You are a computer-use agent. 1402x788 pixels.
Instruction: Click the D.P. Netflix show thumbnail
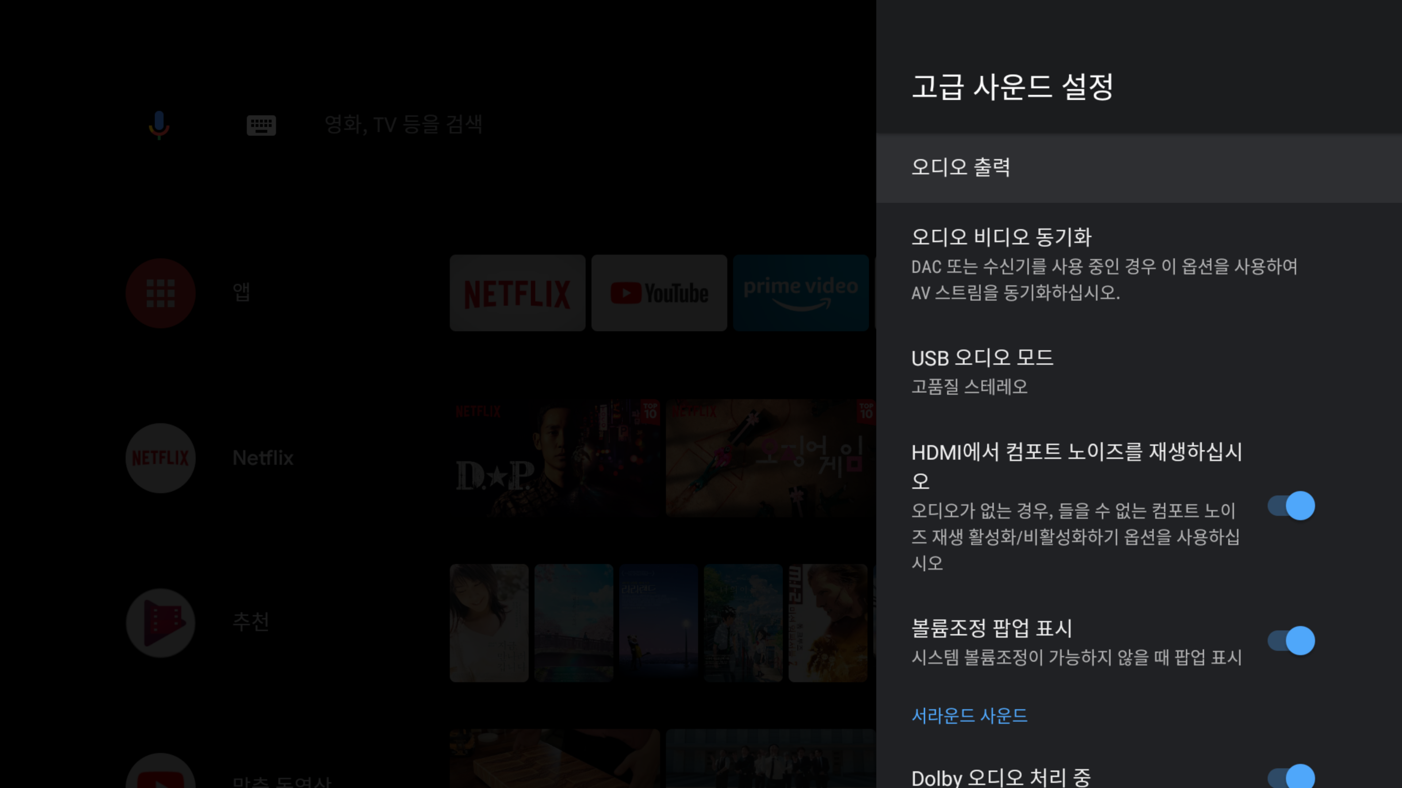[x=554, y=458]
